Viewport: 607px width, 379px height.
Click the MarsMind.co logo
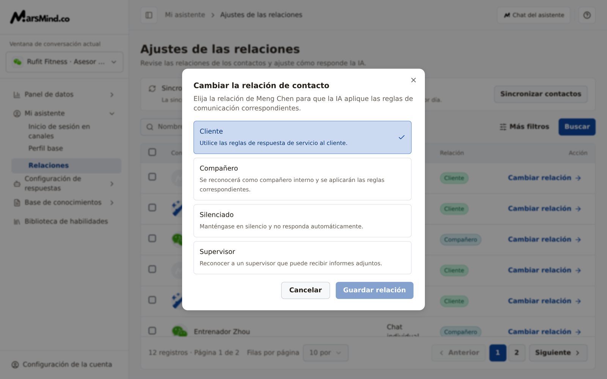tap(40, 17)
